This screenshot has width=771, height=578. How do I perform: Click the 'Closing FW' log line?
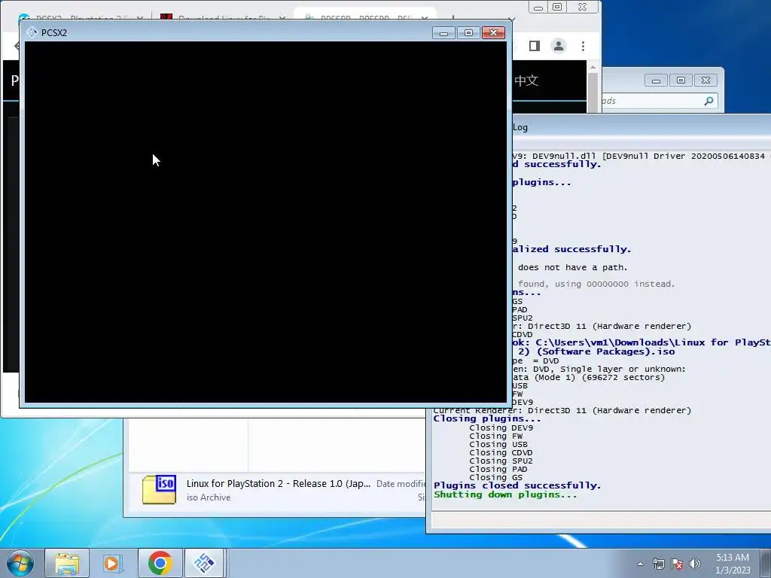[495, 436]
